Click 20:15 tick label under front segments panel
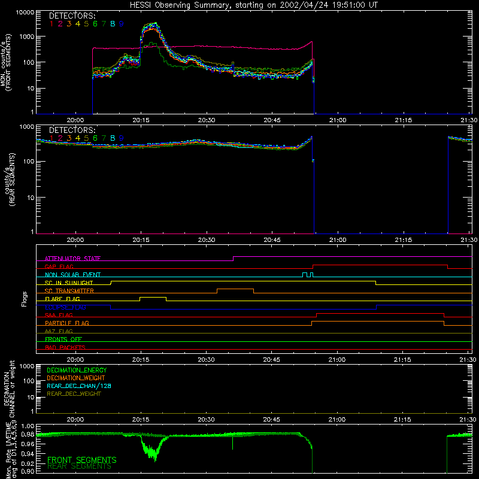Viewport: 479px width, 479px height. 141,120
